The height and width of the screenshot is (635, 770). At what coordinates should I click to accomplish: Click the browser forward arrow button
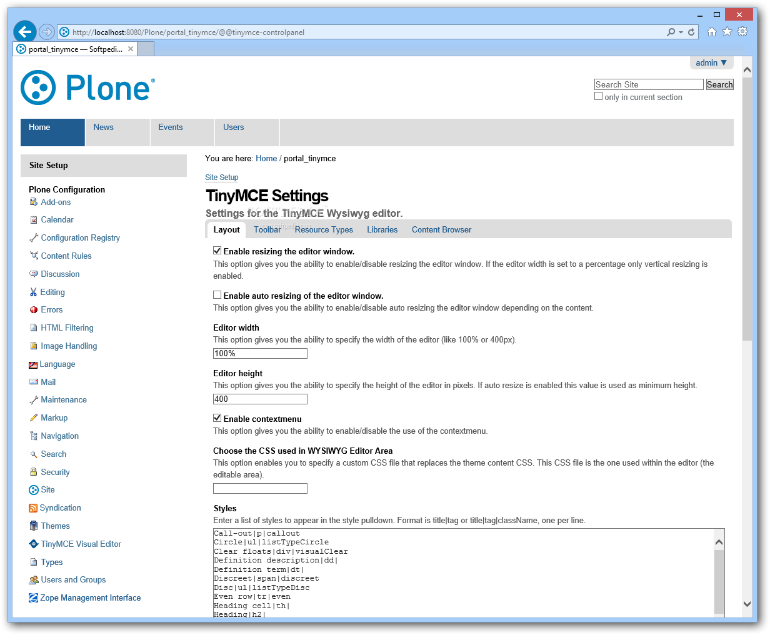pos(46,32)
